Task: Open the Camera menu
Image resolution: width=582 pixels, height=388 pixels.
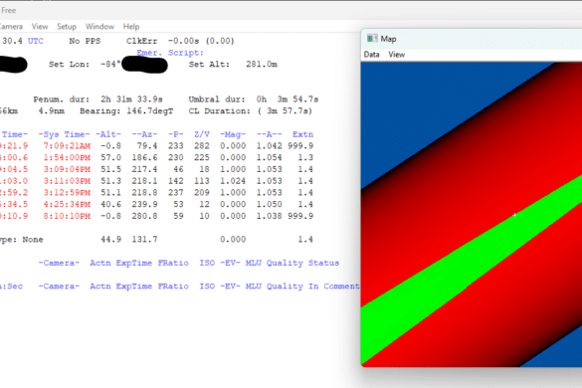Action: 11,26
